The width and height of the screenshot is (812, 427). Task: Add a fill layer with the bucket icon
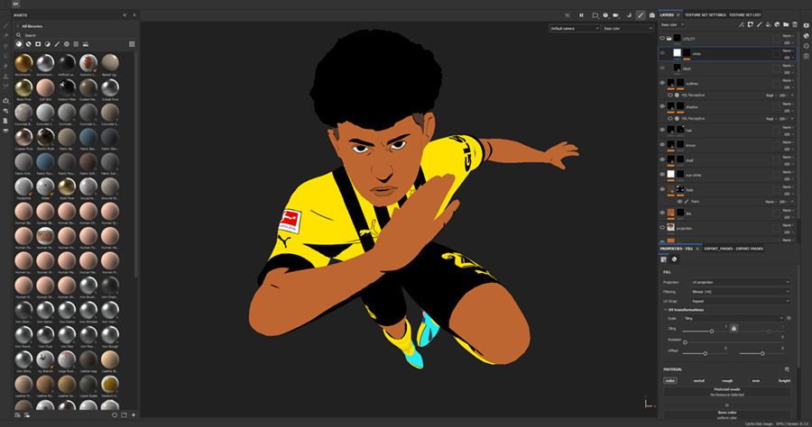click(768, 25)
